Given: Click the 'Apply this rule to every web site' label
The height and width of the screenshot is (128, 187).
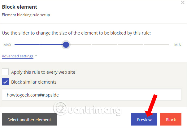Looking at the screenshot, I should point(43,72).
